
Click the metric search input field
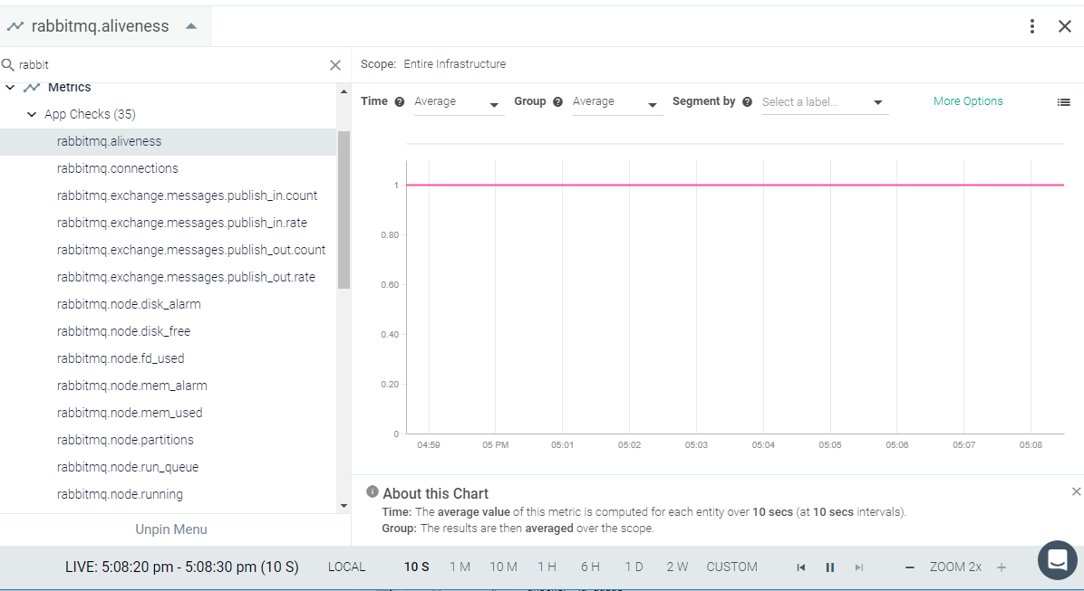click(x=171, y=65)
